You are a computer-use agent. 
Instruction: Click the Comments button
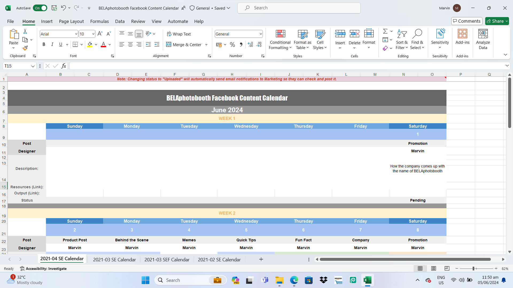tap(467, 21)
